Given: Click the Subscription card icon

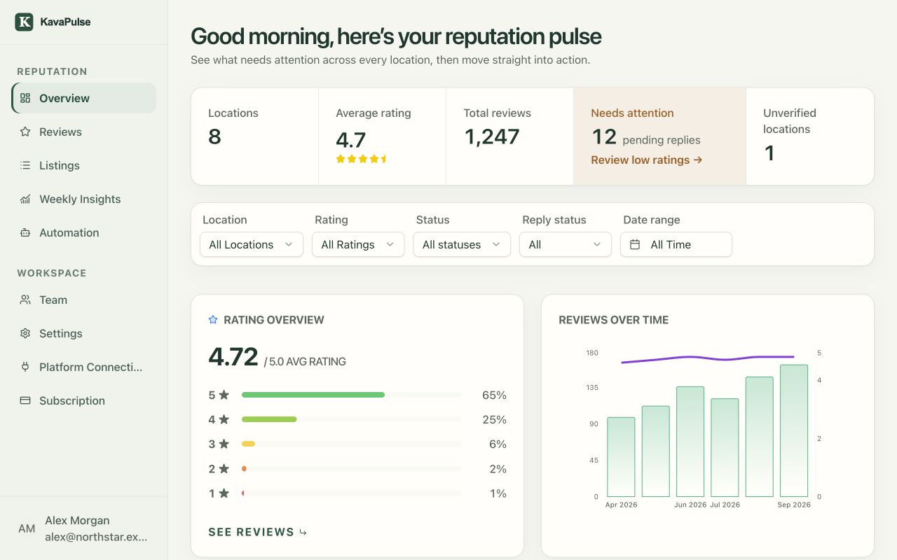Looking at the screenshot, I should [x=25, y=400].
